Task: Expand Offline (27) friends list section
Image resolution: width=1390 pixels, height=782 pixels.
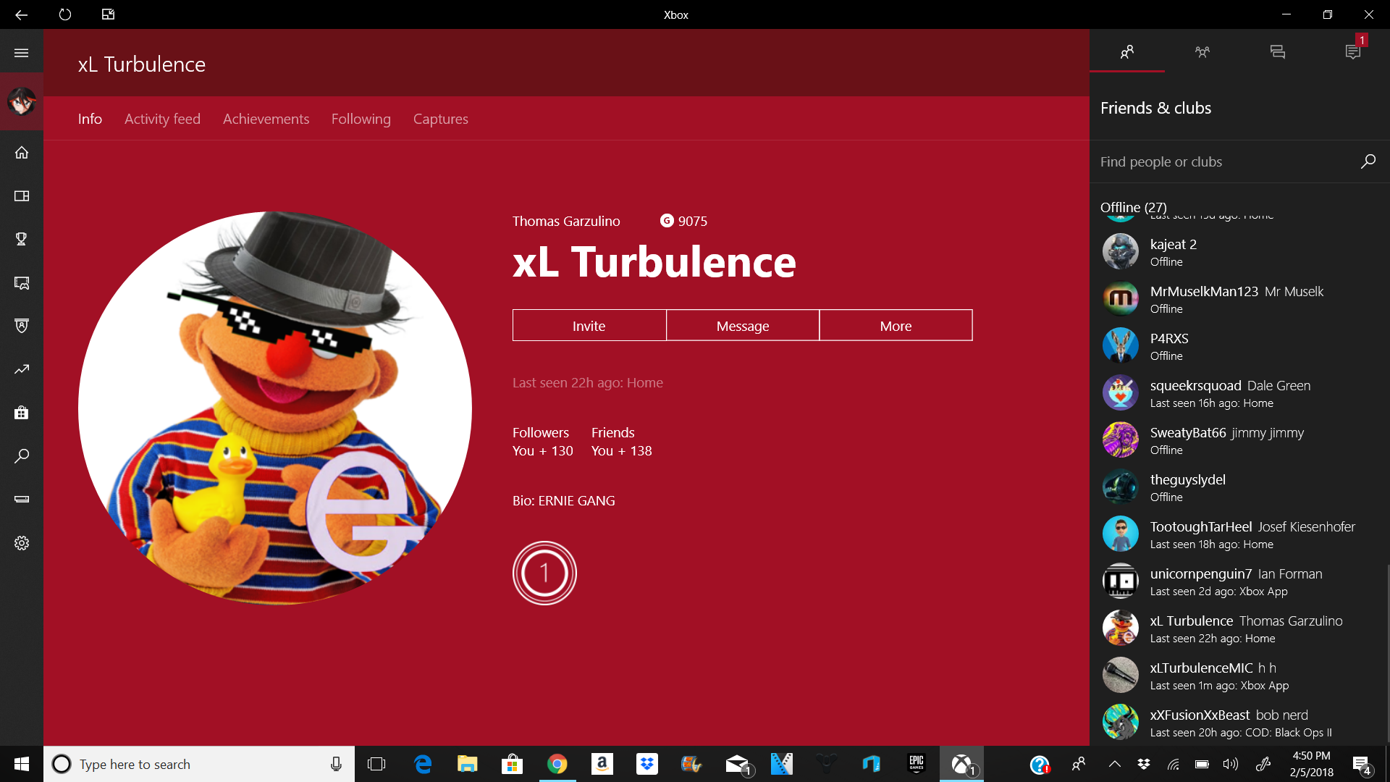Action: (x=1132, y=206)
